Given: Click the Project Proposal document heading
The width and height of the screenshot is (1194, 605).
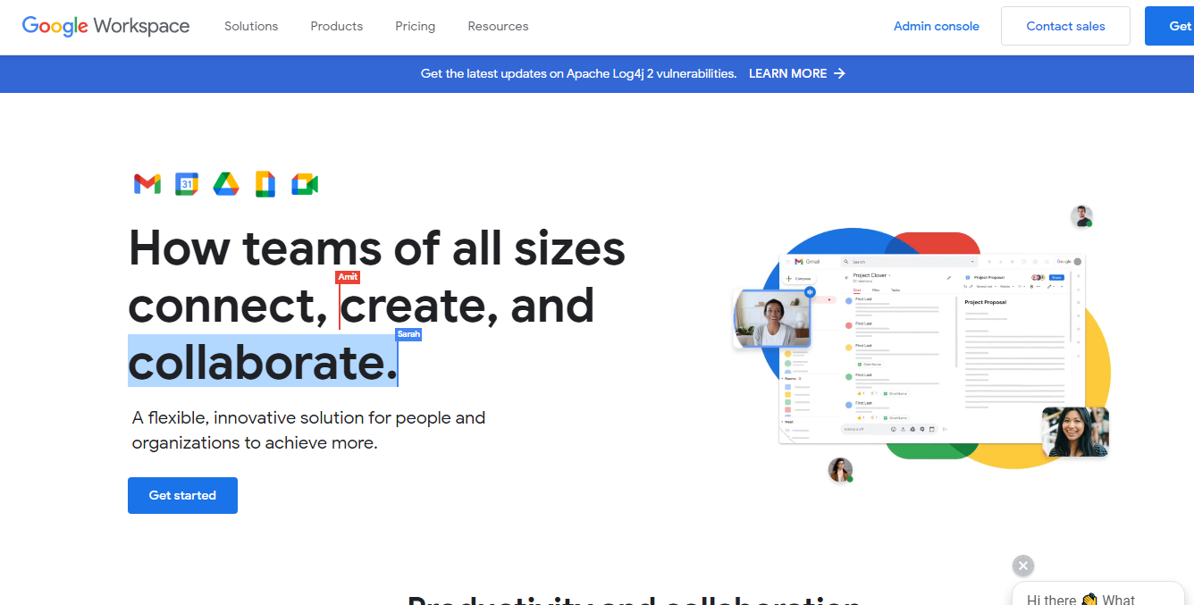Looking at the screenshot, I should pyautogui.click(x=985, y=302).
